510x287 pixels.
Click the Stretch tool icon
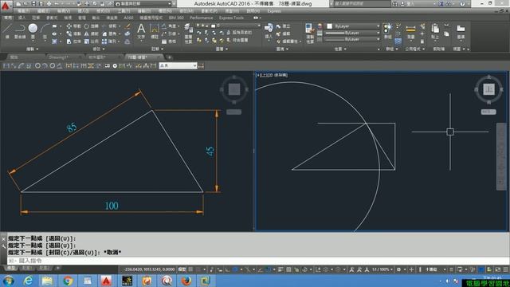point(69,41)
